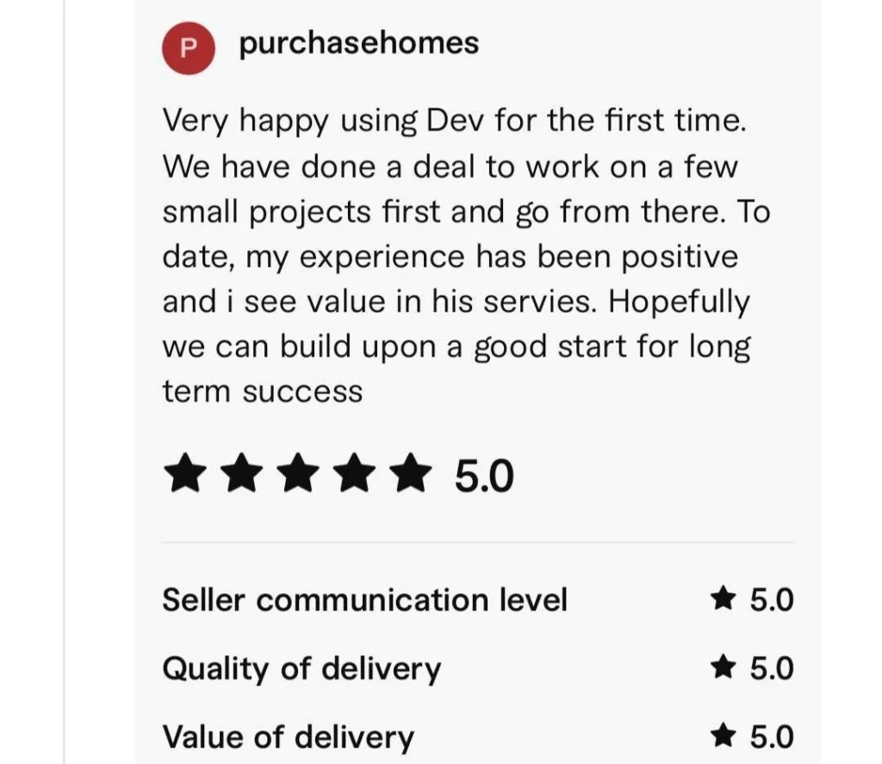
Task: Click the horizontal divider below the star rating
Action: 478,543
